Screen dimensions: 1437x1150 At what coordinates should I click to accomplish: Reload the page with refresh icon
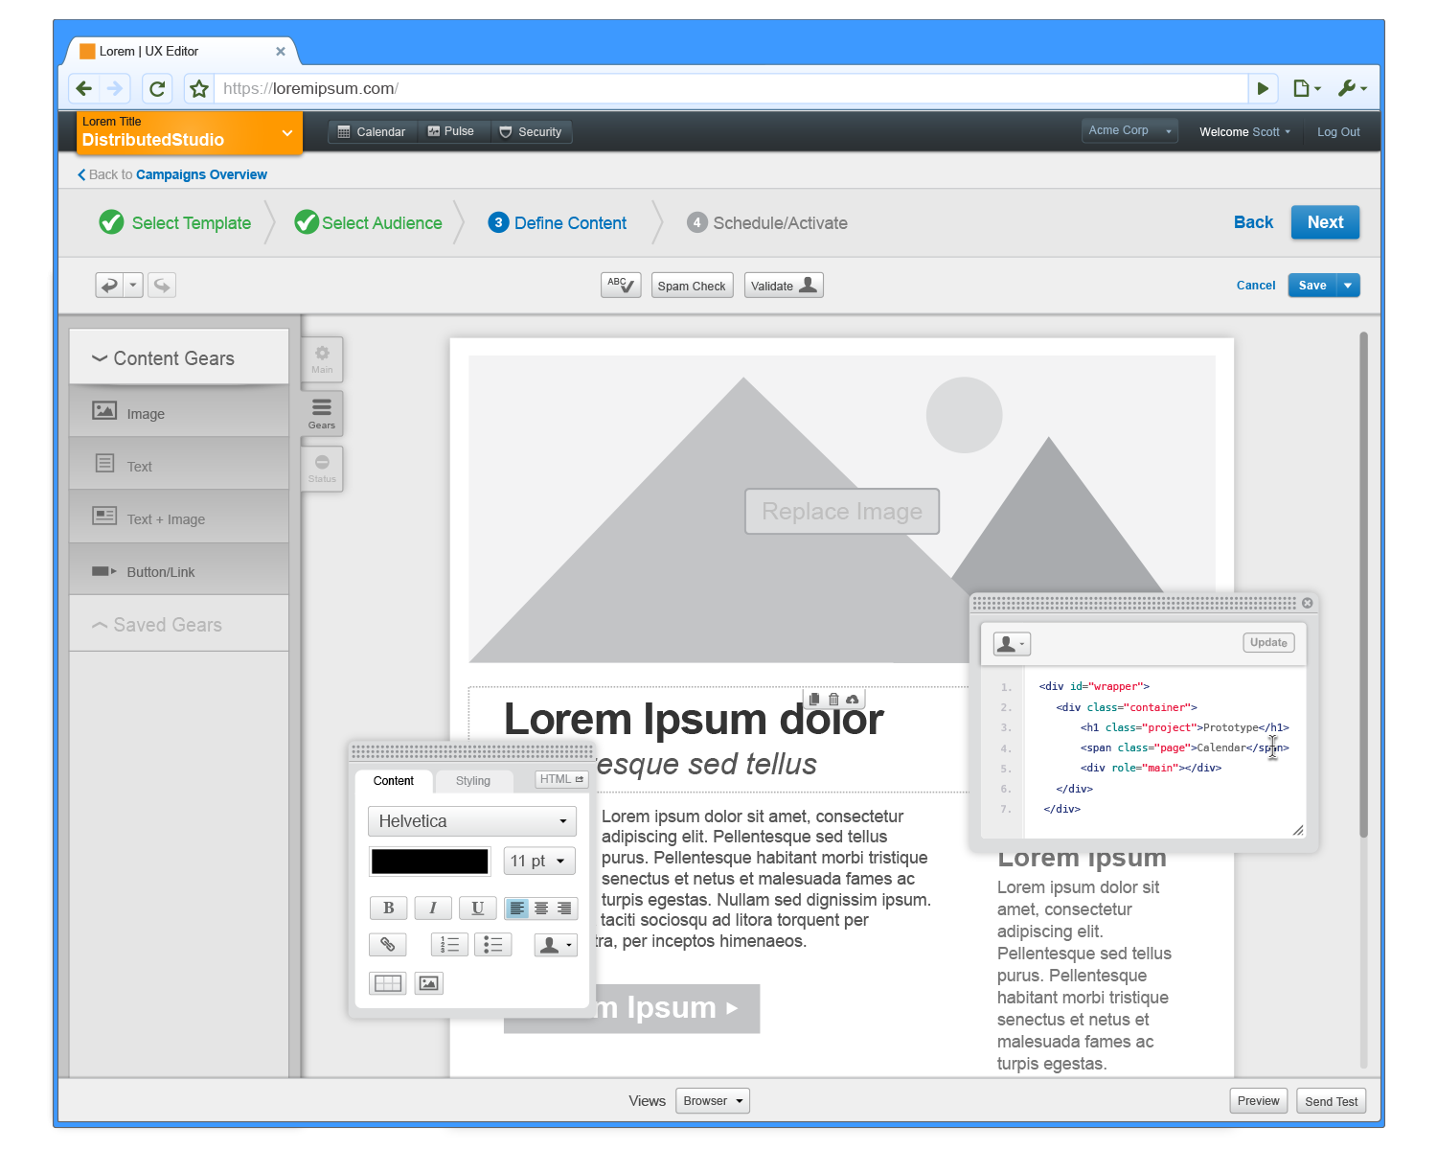(157, 89)
